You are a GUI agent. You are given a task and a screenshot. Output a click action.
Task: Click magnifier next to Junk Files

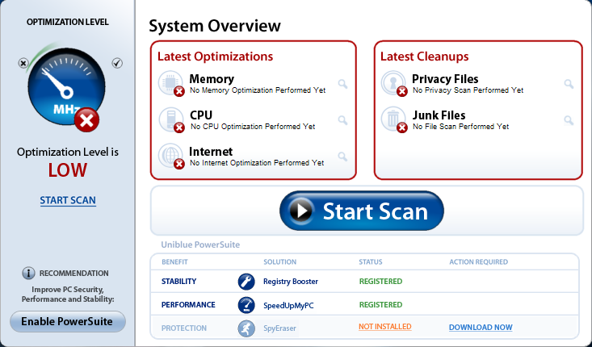tap(569, 120)
